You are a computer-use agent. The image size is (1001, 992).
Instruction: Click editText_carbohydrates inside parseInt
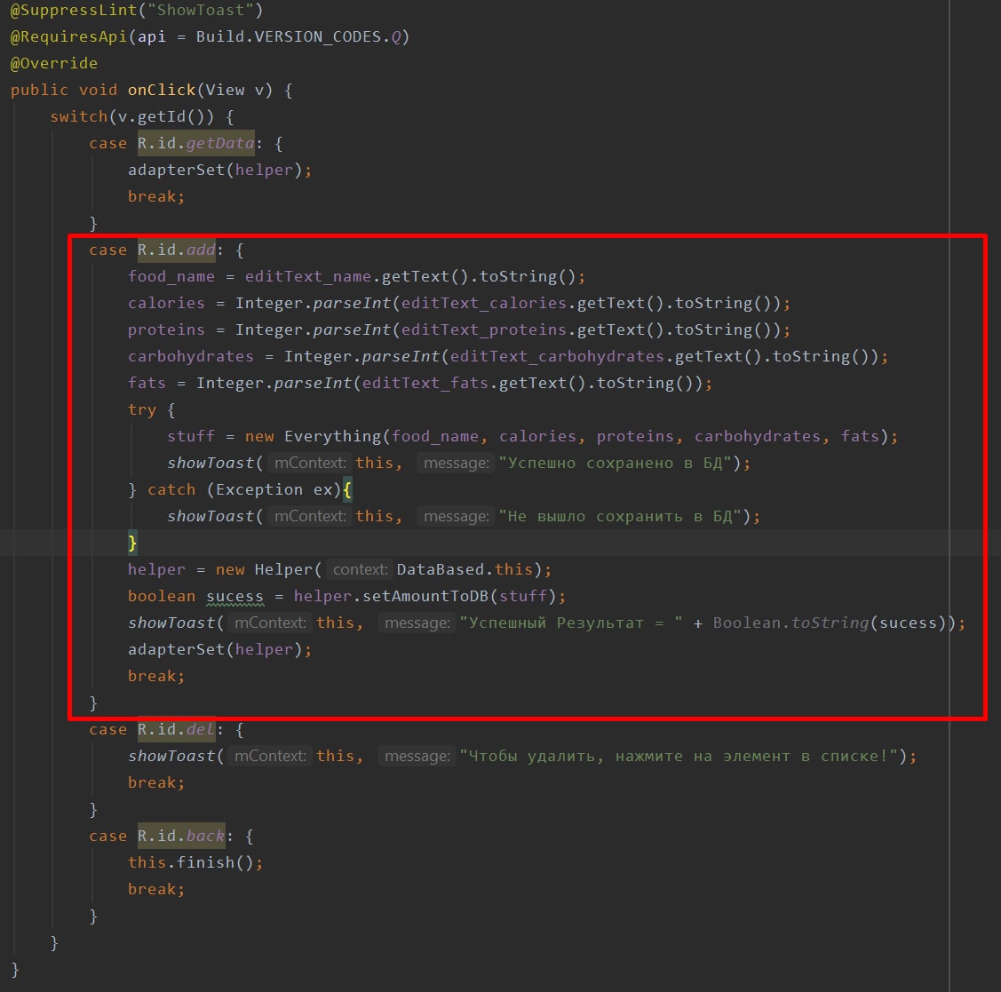pos(557,357)
